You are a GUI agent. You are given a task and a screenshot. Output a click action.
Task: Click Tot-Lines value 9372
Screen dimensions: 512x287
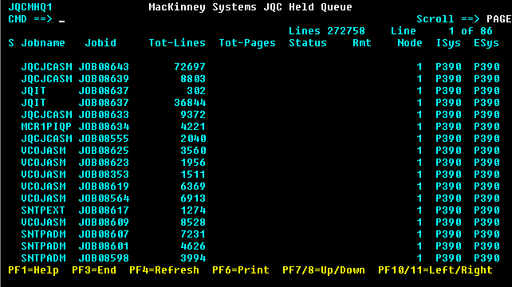pyautogui.click(x=193, y=115)
